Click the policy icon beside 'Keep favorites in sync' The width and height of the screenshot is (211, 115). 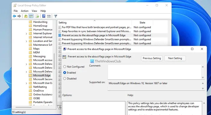click(60, 31)
